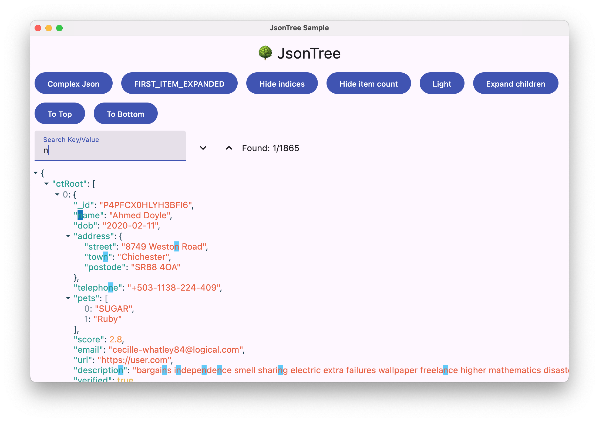The height and width of the screenshot is (422, 599).
Task: Click the tree emoji logo beside JsonTree
Action: click(265, 53)
